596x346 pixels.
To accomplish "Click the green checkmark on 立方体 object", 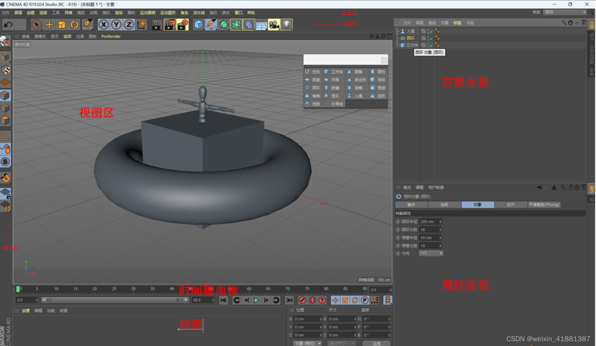I will pos(431,45).
